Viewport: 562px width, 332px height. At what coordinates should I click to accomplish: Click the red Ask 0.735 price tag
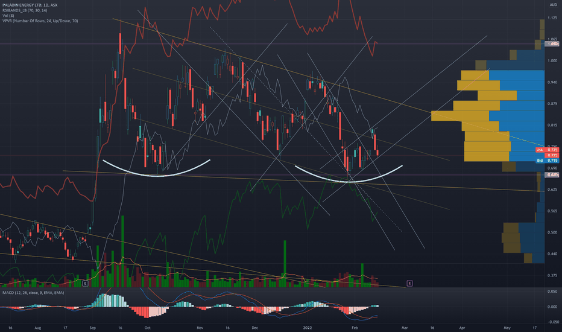click(548, 150)
